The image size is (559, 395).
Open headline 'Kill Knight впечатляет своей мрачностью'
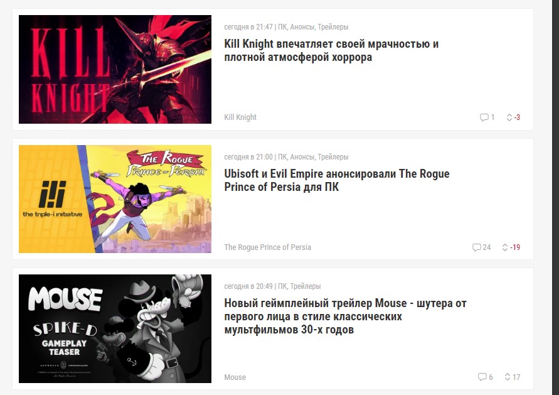coord(331,50)
